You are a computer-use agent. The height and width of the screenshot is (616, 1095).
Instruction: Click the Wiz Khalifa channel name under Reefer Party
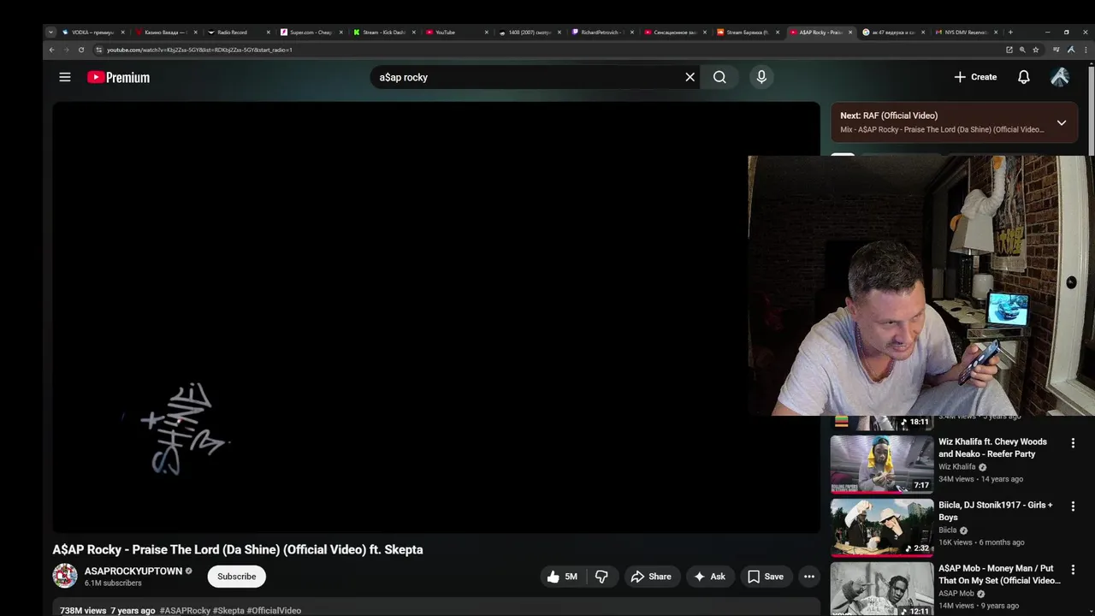point(956,467)
